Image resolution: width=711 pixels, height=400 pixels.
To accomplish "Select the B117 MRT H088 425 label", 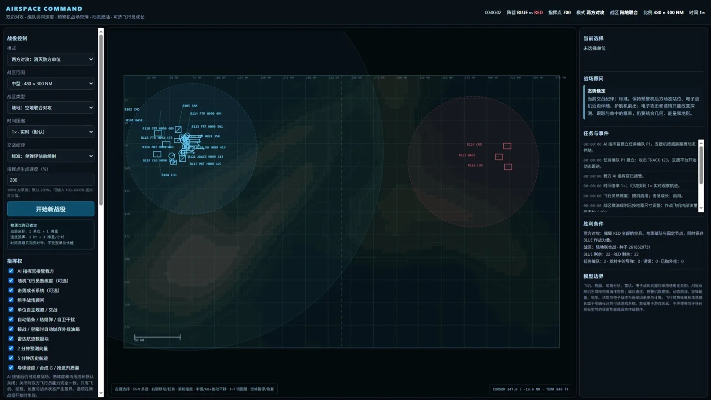I will (206, 164).
